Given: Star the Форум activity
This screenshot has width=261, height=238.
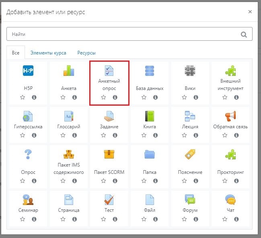Looking at the screenshot, I should click(184, 219).
